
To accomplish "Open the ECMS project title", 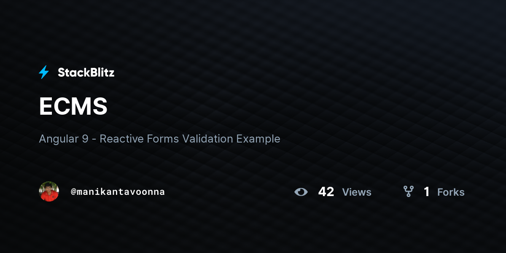I will [x=73, y=106].
